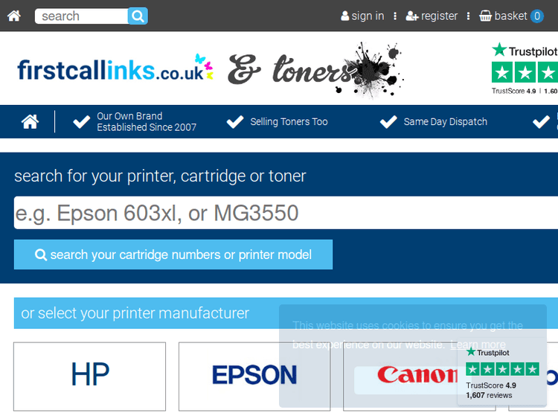Select the Epson manufacturer tile
The image size is (558, 419).
click(x=254, y=377)
